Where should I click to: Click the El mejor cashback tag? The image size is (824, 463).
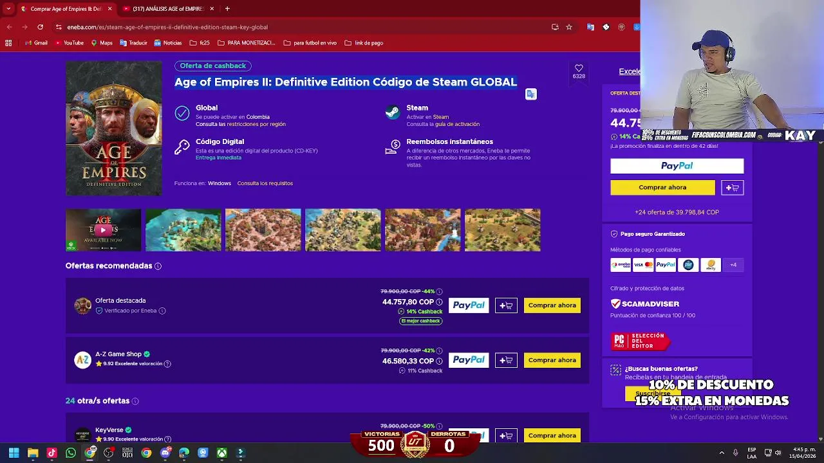(x=420, y=321)
